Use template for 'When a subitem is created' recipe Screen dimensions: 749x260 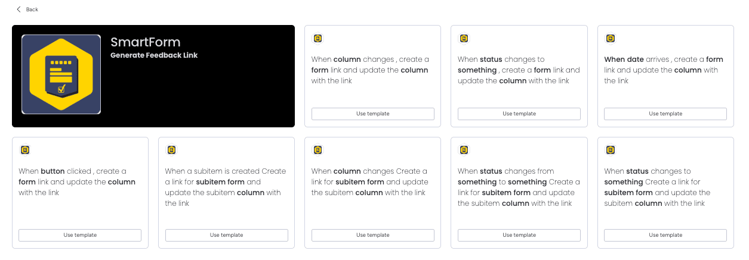226,235
